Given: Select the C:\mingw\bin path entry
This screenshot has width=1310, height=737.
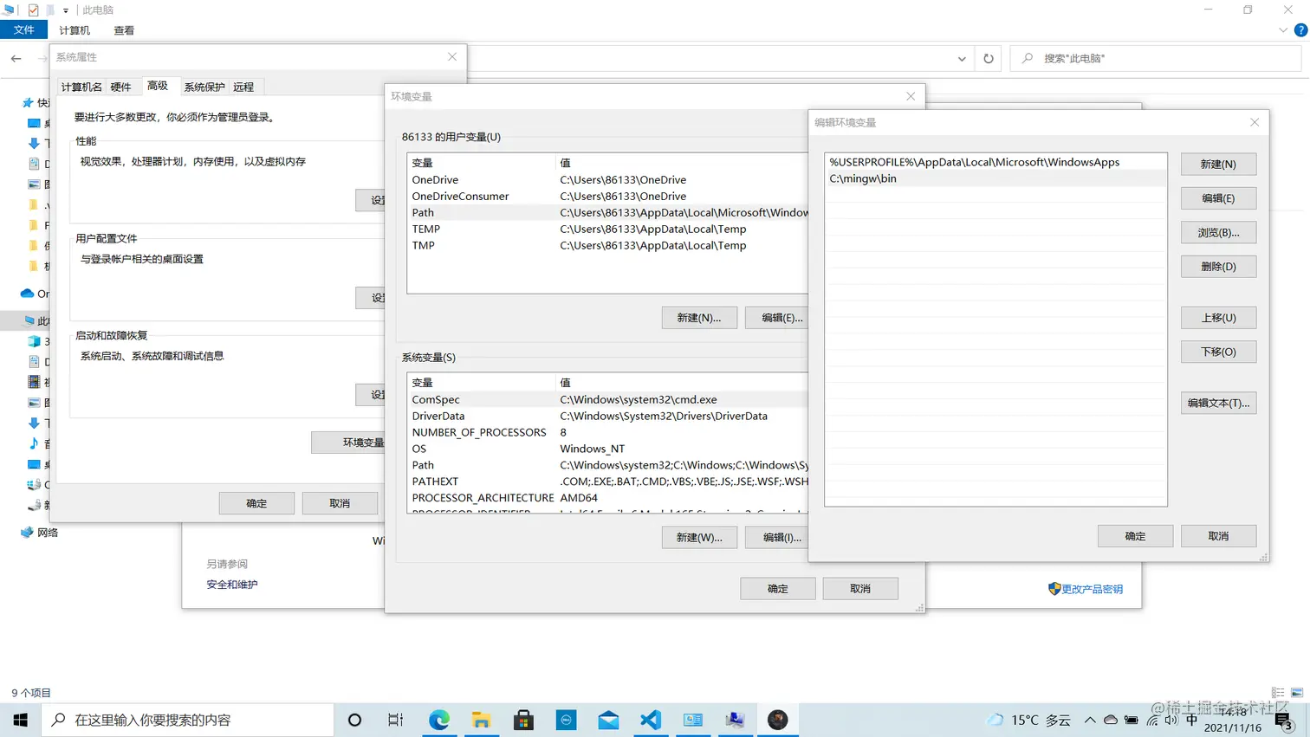Looking at the screenshot, I should click(x=995, y=178).
